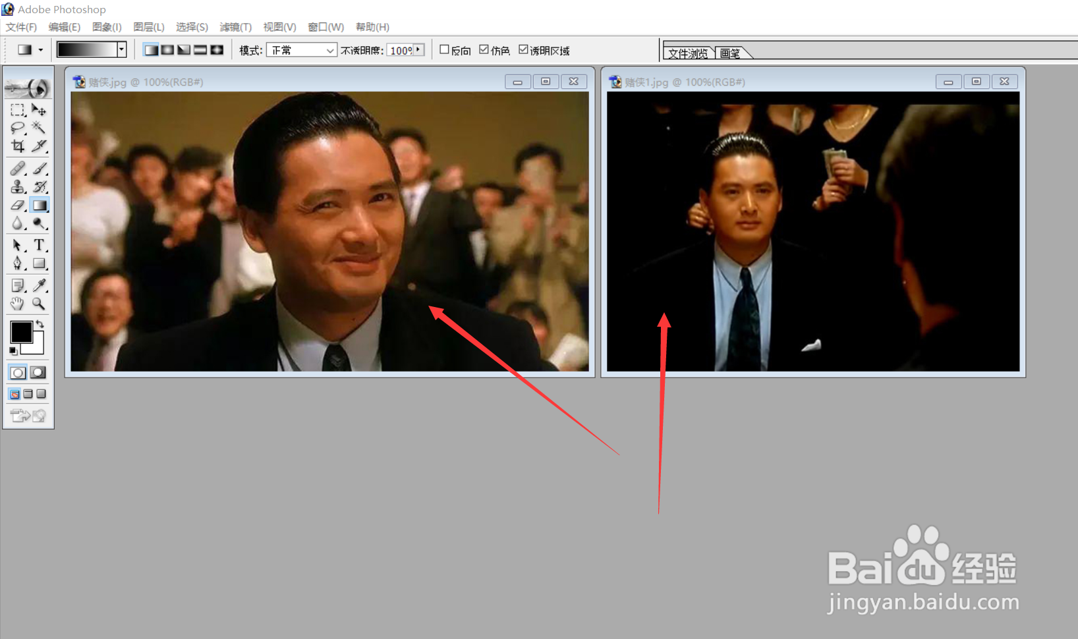This screenshot has width=1078, height=639.
Task: Choose Full Screen mode
Action: pyautogui.click(x=41, y=394)
